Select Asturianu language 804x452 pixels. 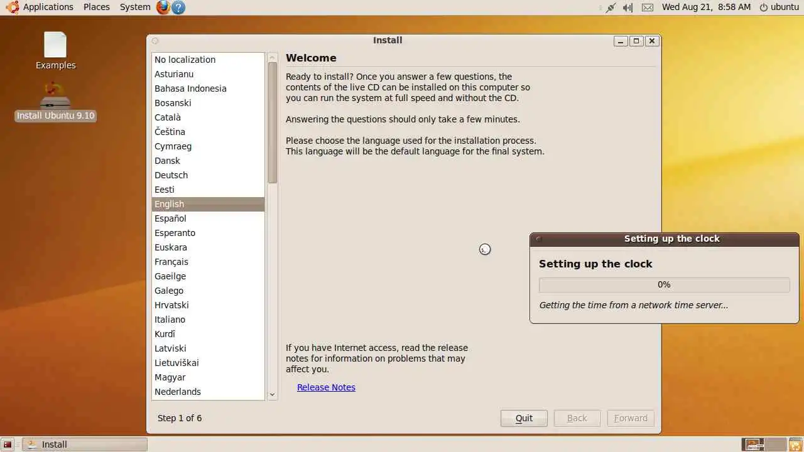coord(208,74)
